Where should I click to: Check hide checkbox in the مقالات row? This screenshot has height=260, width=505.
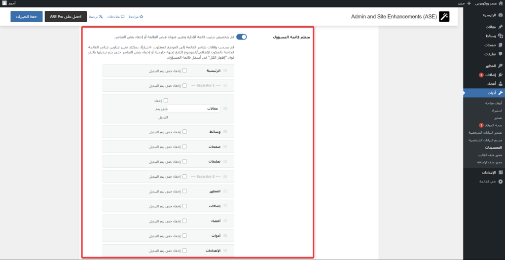pyautogui.click(x=166, y=100)
